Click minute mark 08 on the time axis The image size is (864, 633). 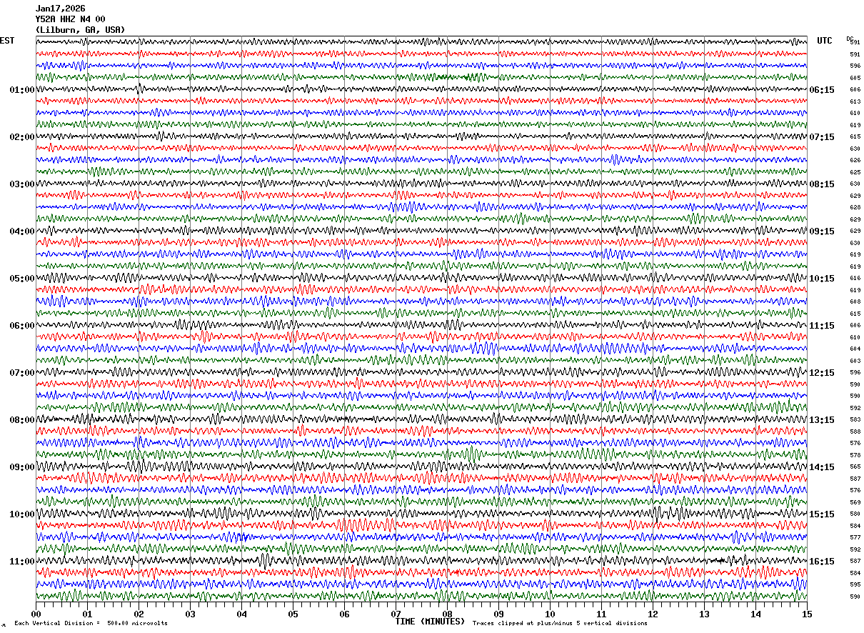click(x=447, y=614)
